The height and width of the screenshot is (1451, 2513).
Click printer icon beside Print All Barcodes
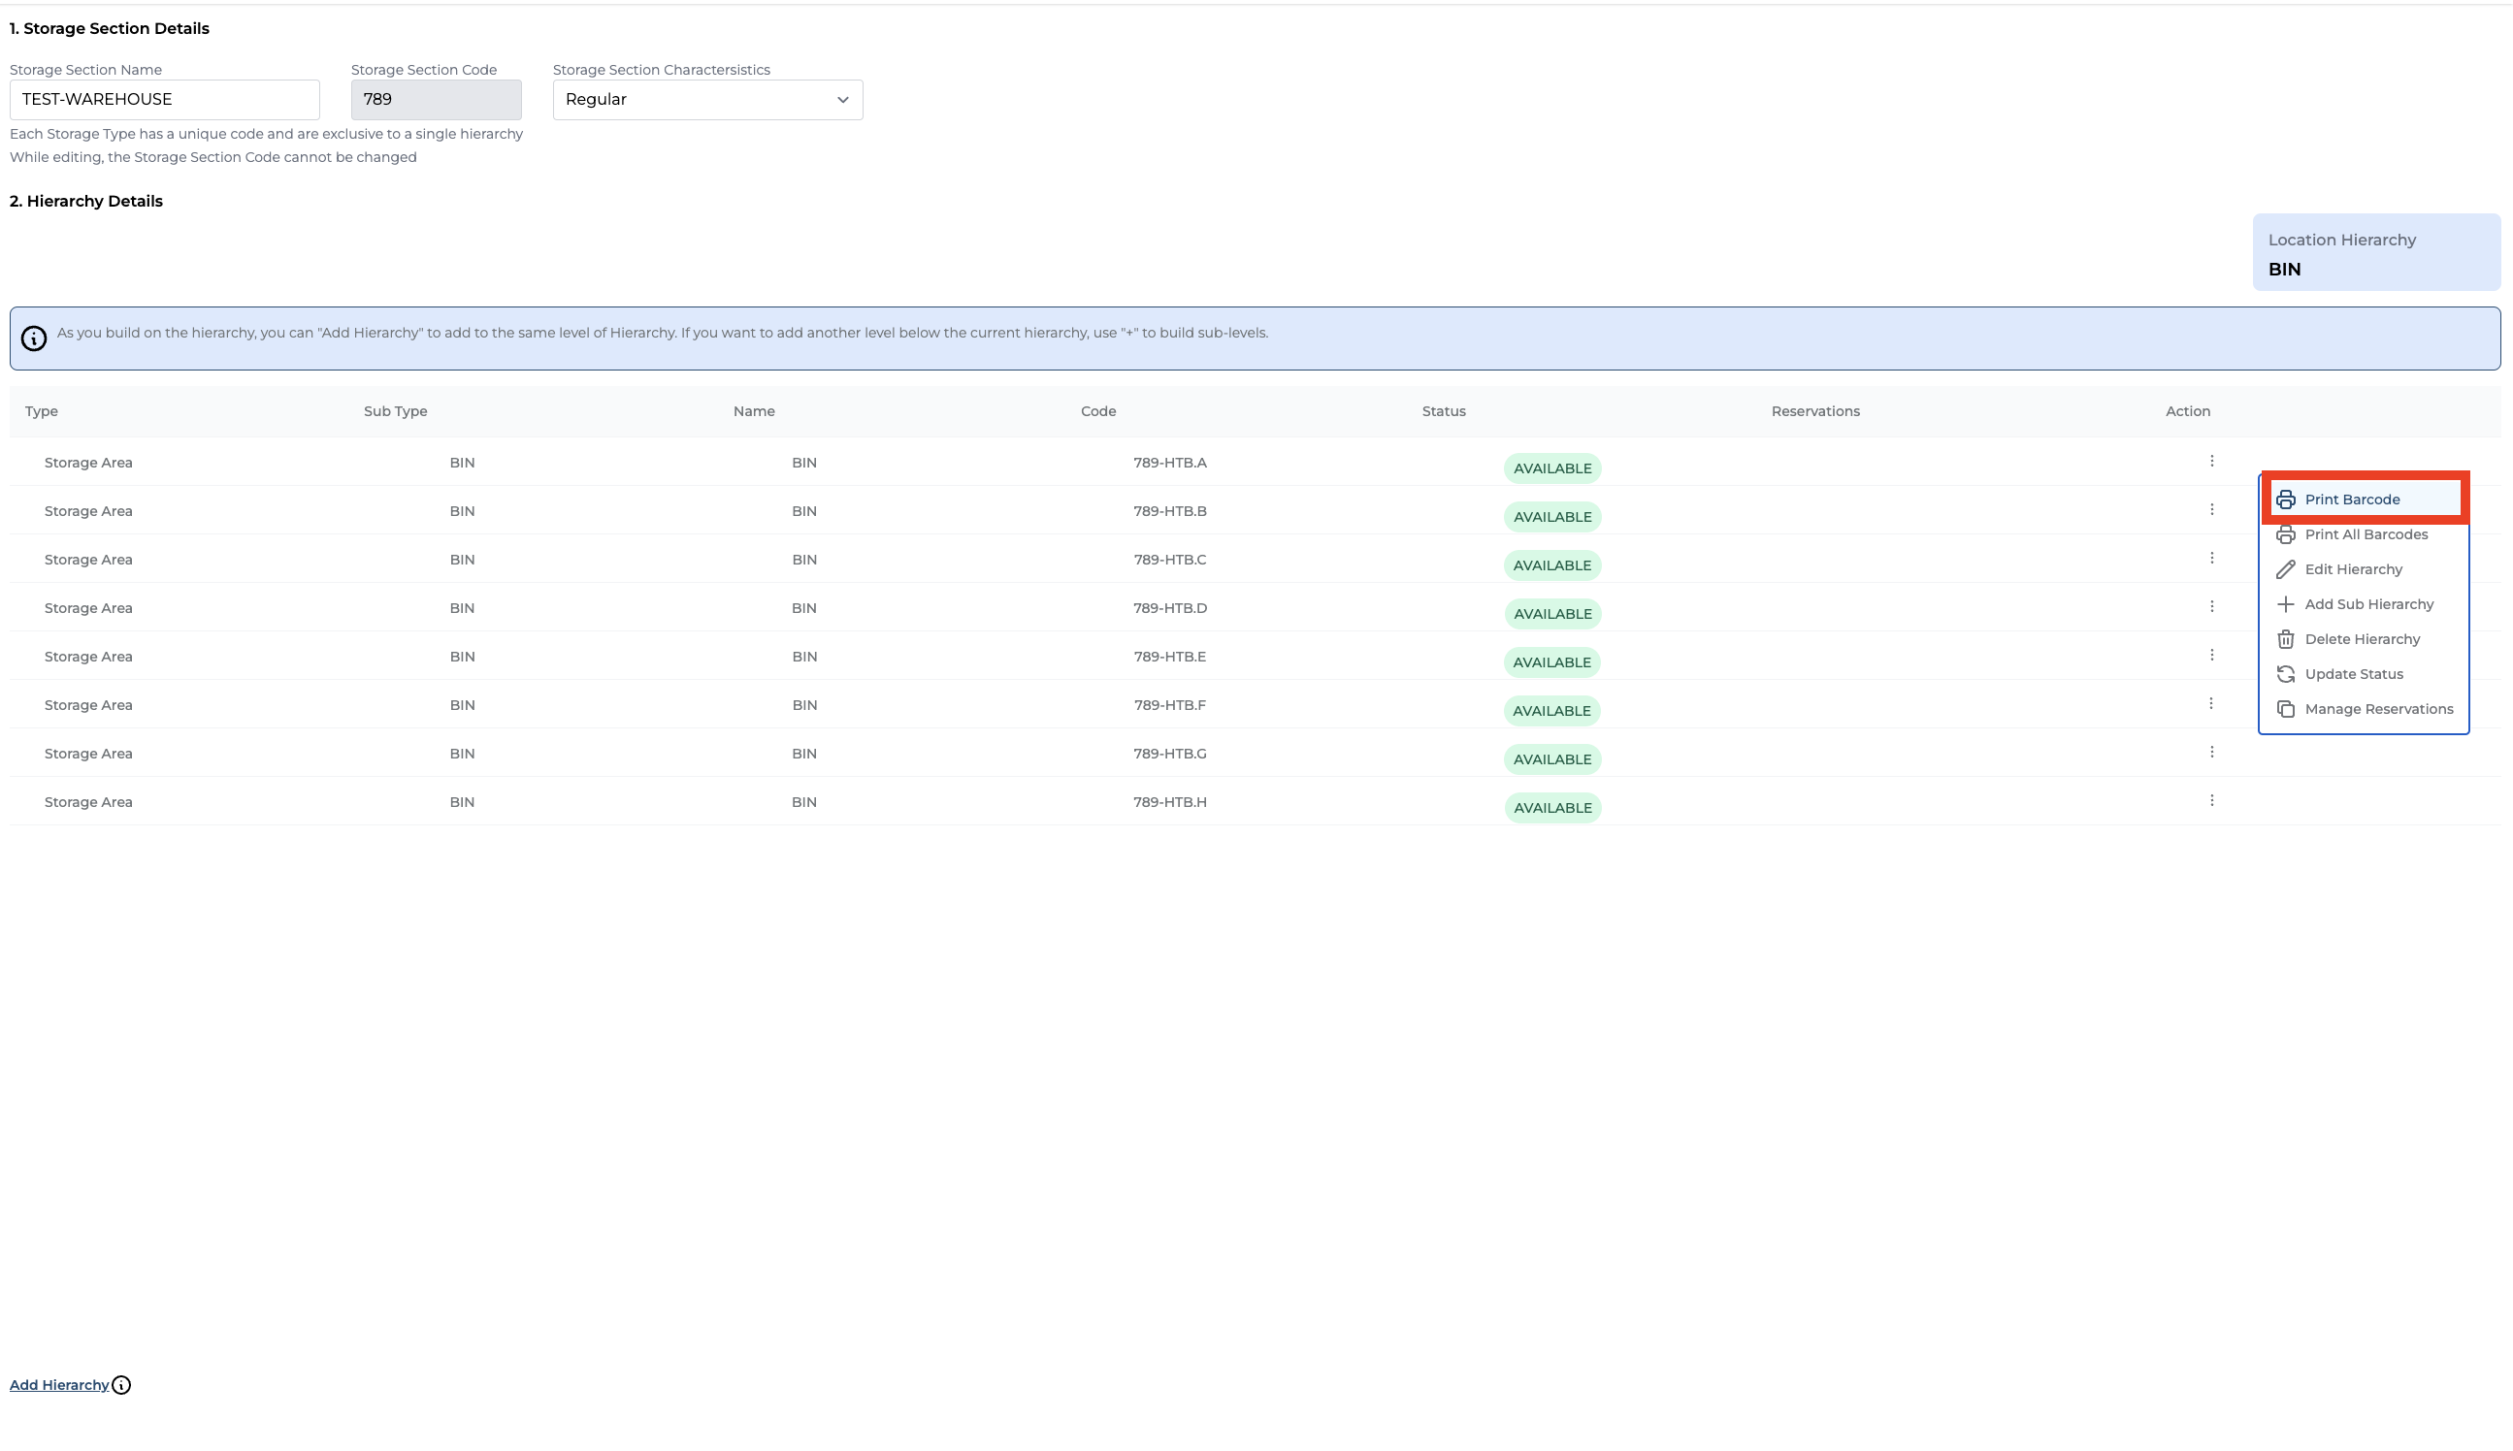(x=2285, y=535)
